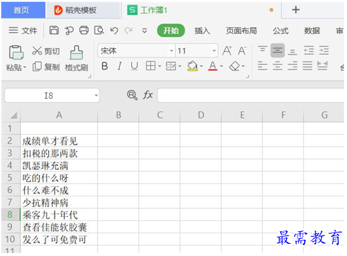The height and width of the screenshot is (256, 347).
Task: Go to the 首页 tab
Action: (x=23, y=10)
